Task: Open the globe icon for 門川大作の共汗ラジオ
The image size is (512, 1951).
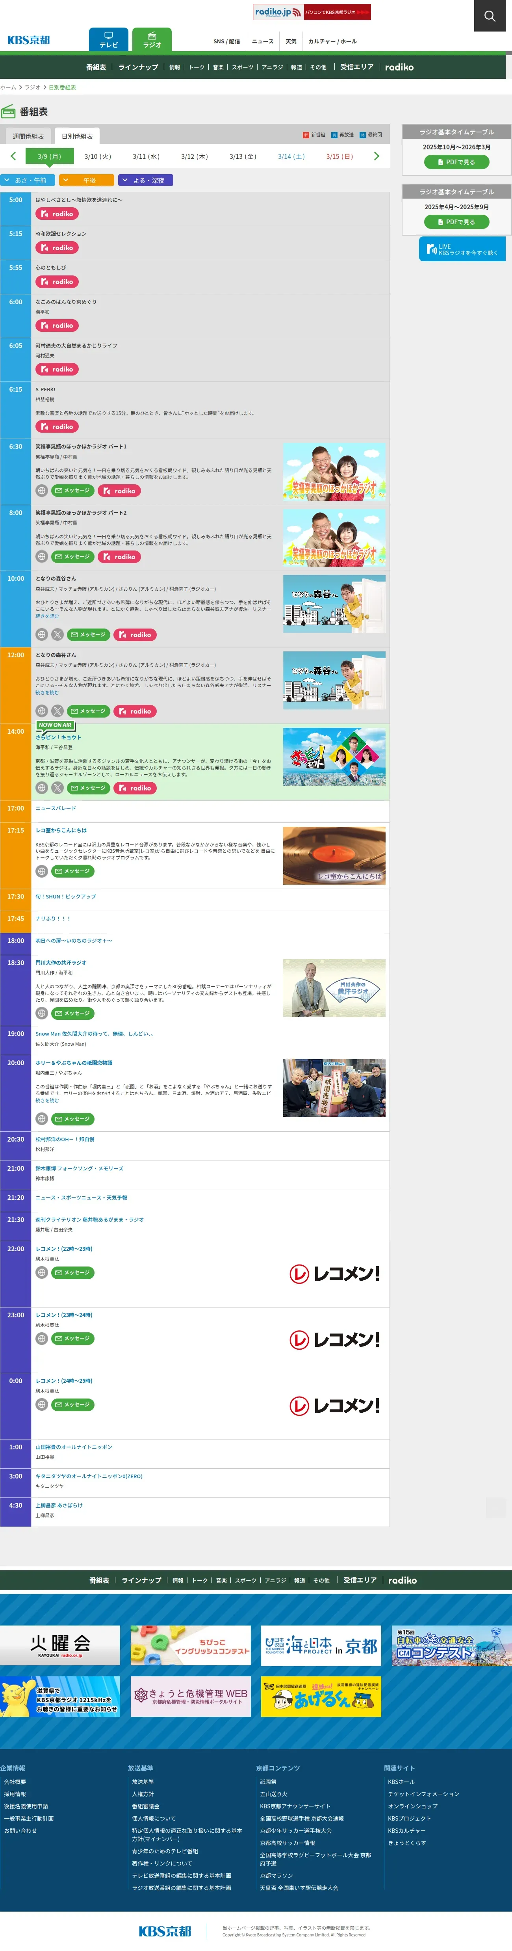Action: pyautogui.click(x=42, y=1014)
